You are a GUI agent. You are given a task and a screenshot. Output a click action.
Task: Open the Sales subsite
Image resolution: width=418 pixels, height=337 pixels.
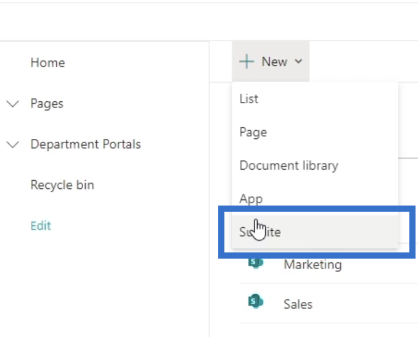pos(298,304)
